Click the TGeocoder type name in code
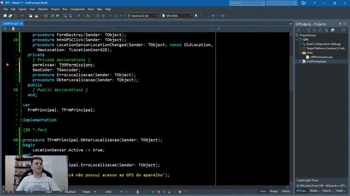 [67, 70]
